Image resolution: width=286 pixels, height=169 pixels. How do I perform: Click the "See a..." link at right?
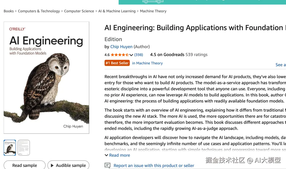[280, 65]
